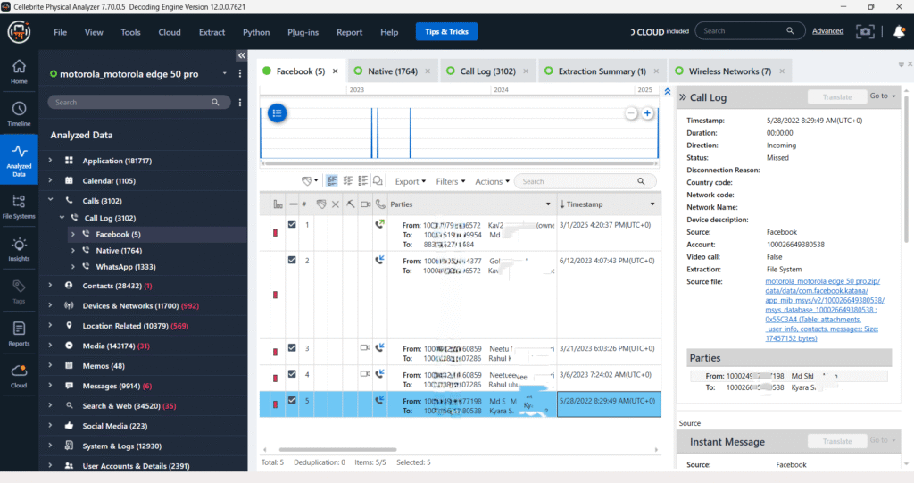The height and width of the screenshot is (483, 914).
Task: Expand the Calendar (1105) node
Action: pos(50,180)
